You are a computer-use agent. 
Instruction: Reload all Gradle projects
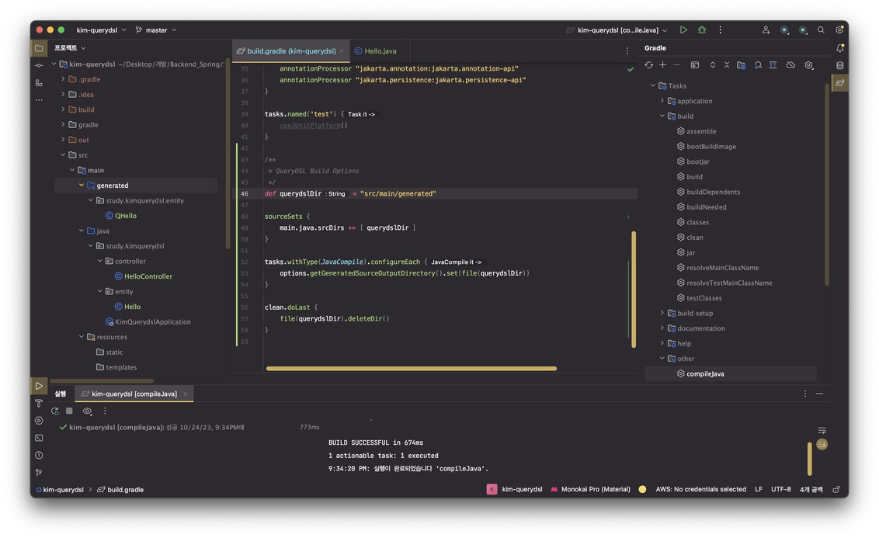coord(648,65)
